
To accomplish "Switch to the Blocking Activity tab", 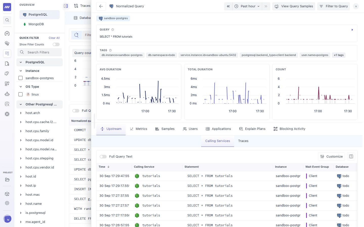I will [x=289, y=129].
